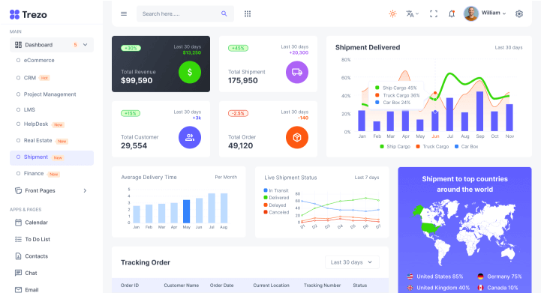
Task: Click the Tracking Number column header
Action: pos(322,286)
